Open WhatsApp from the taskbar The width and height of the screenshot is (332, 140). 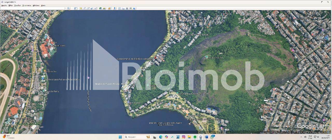point(213,137)
